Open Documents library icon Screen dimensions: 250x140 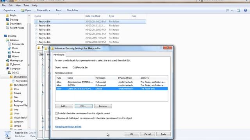[x=9, y=44]
